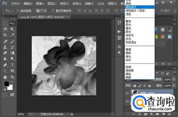
Task: Select the Horizontal Type tool
Action: pyautogui.click(x=12, y=65)
